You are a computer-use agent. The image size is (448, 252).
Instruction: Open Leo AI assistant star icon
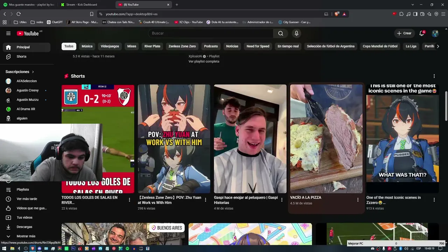(x=429, y=14)
